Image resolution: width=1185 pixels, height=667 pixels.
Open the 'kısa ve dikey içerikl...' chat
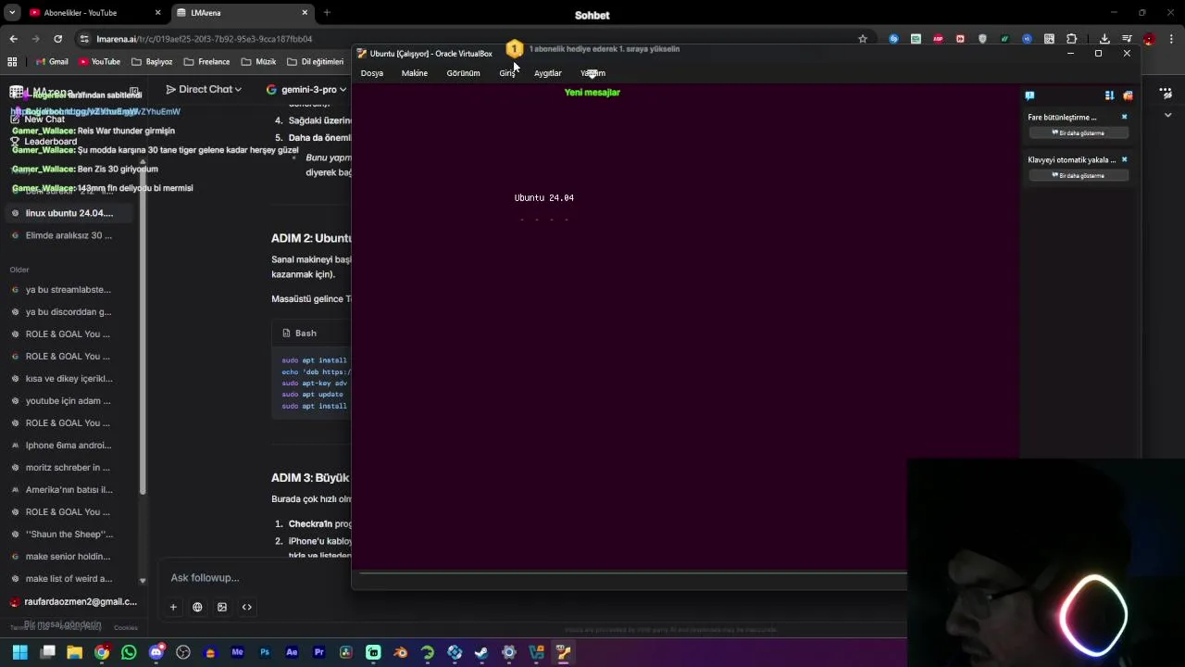[x=69, y=378]
